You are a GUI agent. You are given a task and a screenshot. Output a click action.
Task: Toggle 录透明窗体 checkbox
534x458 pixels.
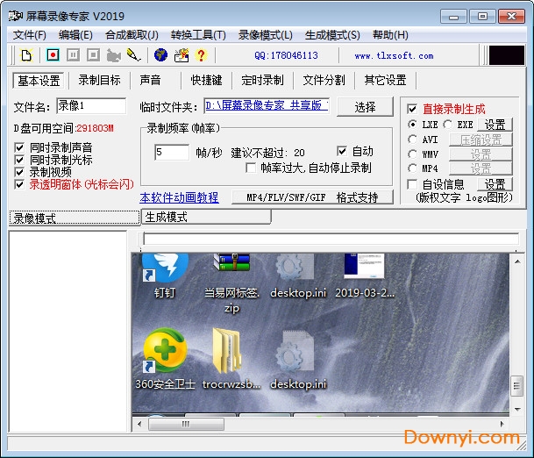click(x=19, y=184)
